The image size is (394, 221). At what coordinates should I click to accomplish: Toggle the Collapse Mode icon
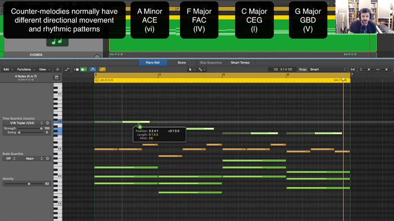click(57, 69)
